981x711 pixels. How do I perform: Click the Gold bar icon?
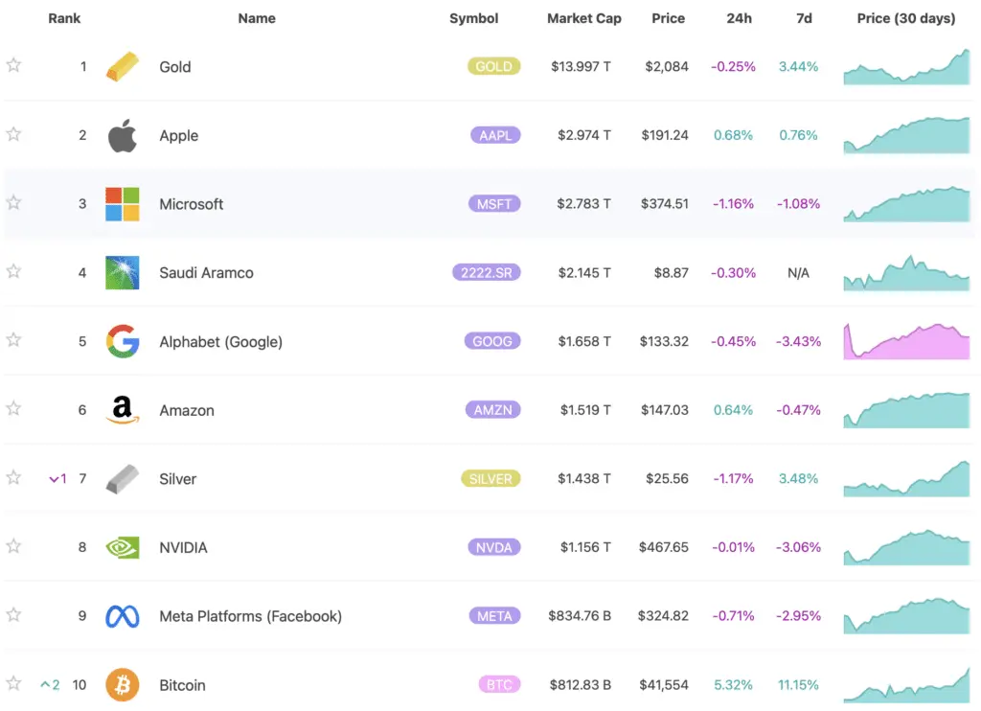122,66
